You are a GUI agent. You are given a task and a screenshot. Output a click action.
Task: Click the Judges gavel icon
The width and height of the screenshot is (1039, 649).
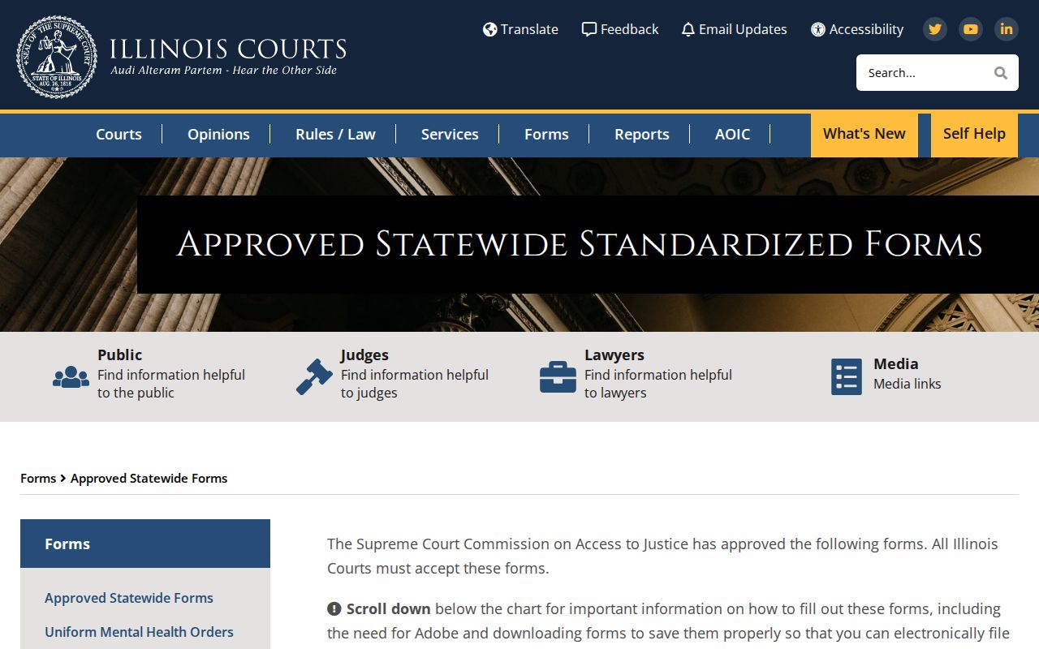315,376
